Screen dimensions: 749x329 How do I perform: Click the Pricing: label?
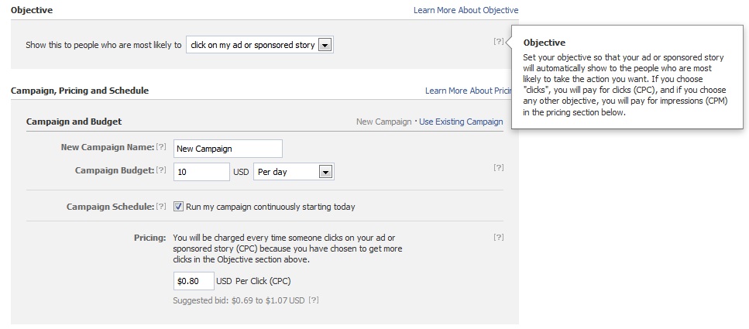[150, 238]
